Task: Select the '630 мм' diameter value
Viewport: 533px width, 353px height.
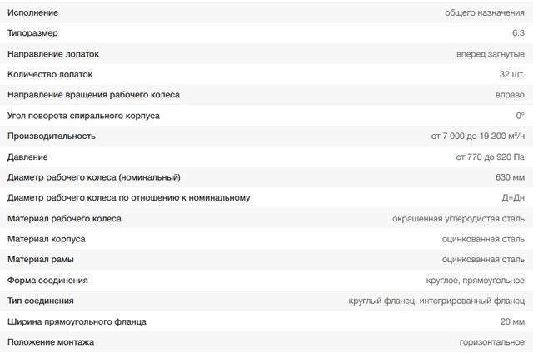Action: click(509, 177)
